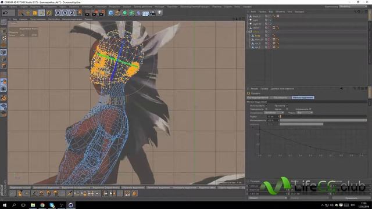
Task: Open the purple deformer icon
Action: point(138,13)
